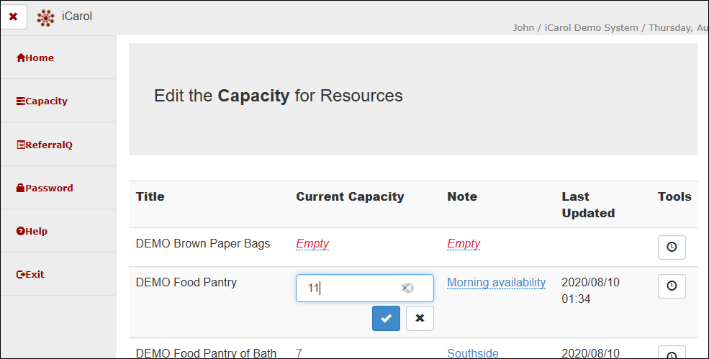709x359 pixels.
Task: Edit the Morning availability note
Action: pyautogui.click(x=496, y=283)
